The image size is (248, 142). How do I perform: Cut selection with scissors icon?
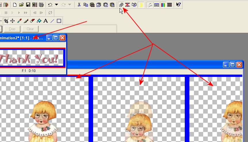79,5
